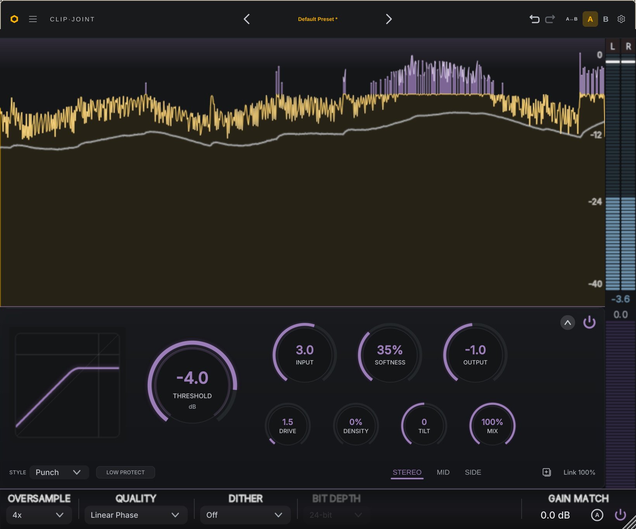
Task: Open the Dither Off dropdown
Action: (245, 515)
